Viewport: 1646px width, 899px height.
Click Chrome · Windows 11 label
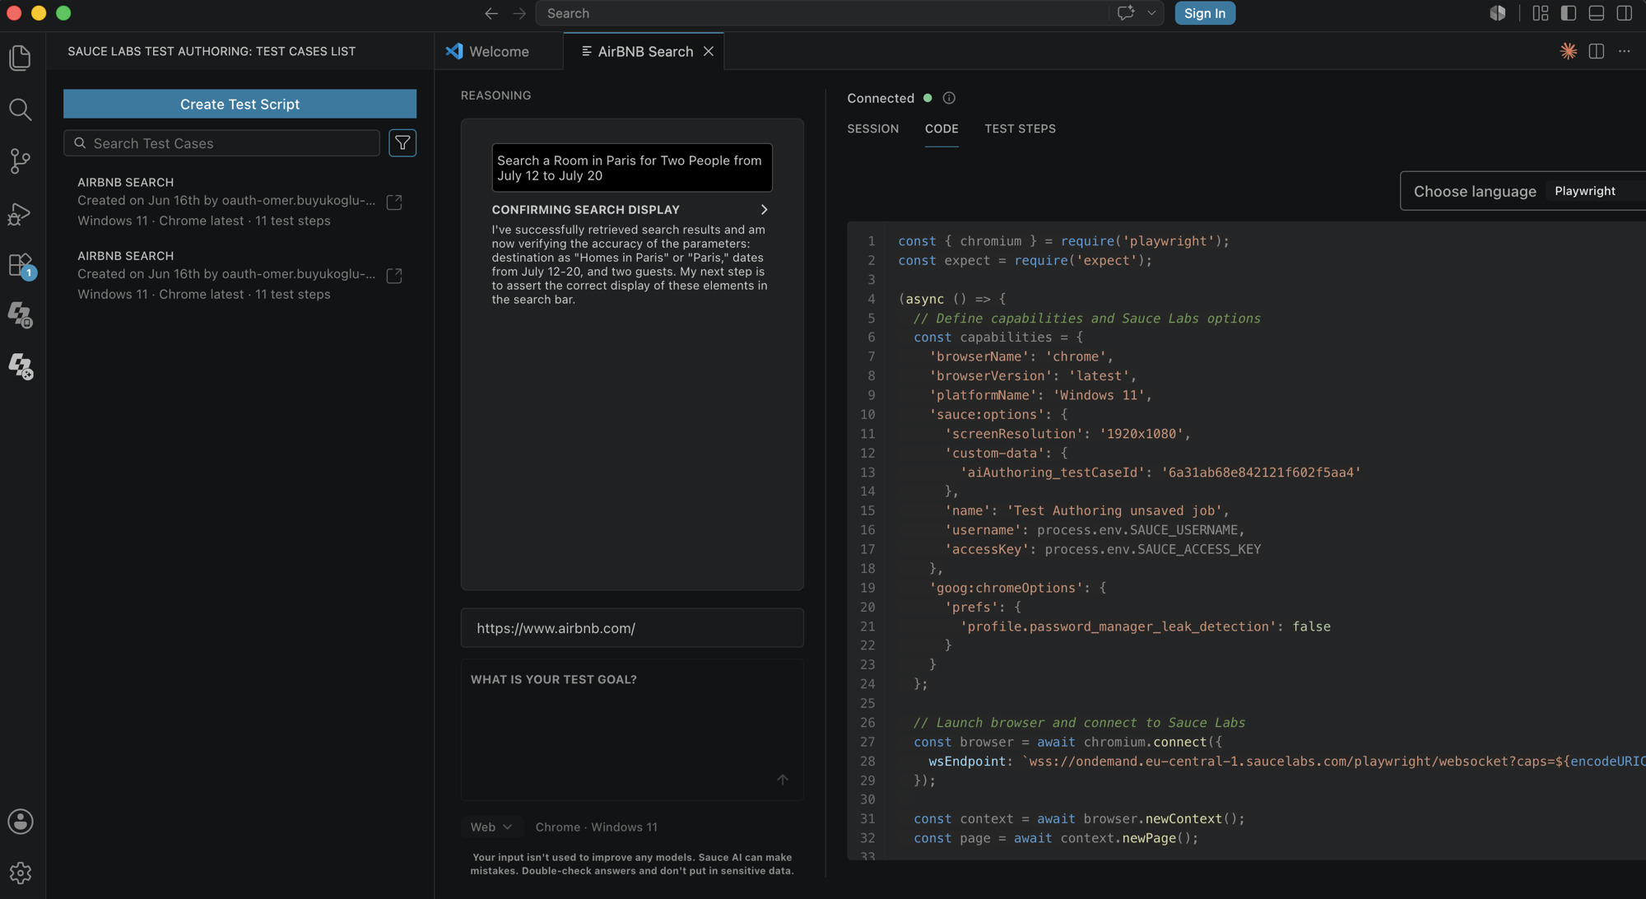(x=596, y=827)
